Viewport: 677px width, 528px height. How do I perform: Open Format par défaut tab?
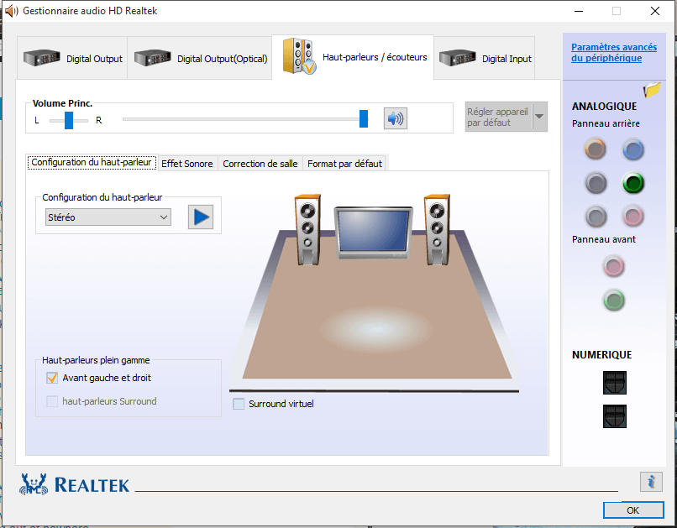click(344, 164)
